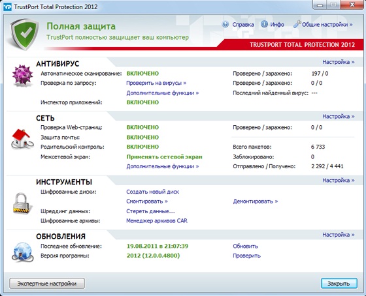This screenshot has height=296, width=366.
Task: Expand the Смонтировать menu
Action: click(147, 201)
